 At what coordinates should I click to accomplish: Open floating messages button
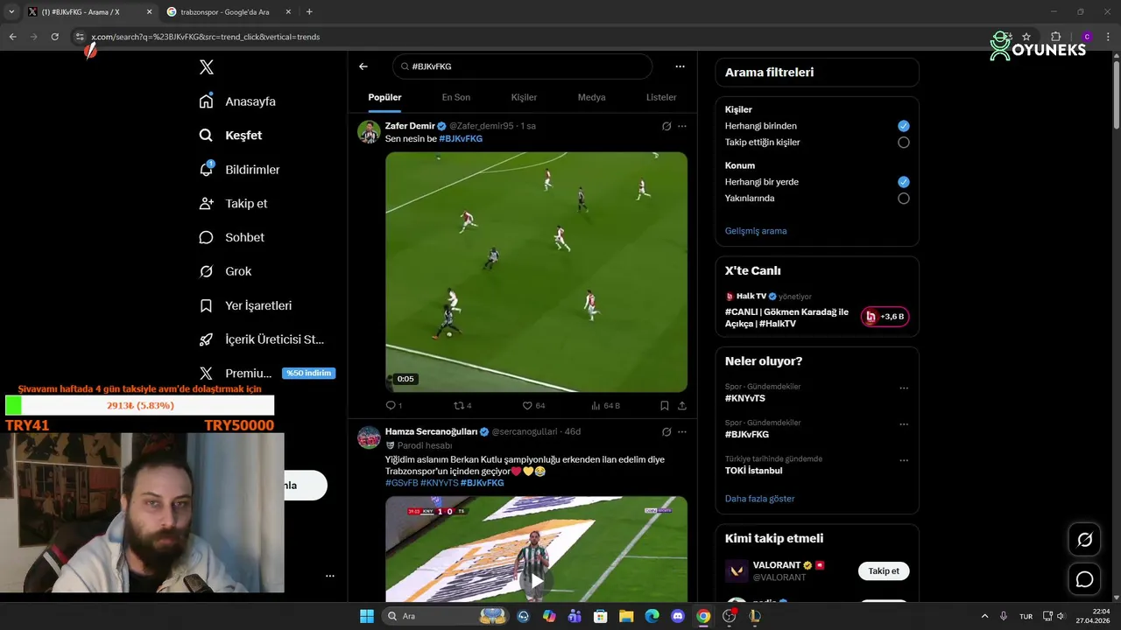tap(1084, 579)
